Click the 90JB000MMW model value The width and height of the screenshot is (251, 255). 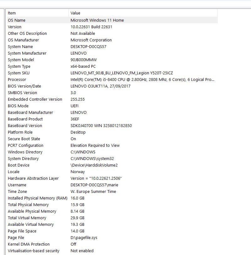click(x=83, y=60)
